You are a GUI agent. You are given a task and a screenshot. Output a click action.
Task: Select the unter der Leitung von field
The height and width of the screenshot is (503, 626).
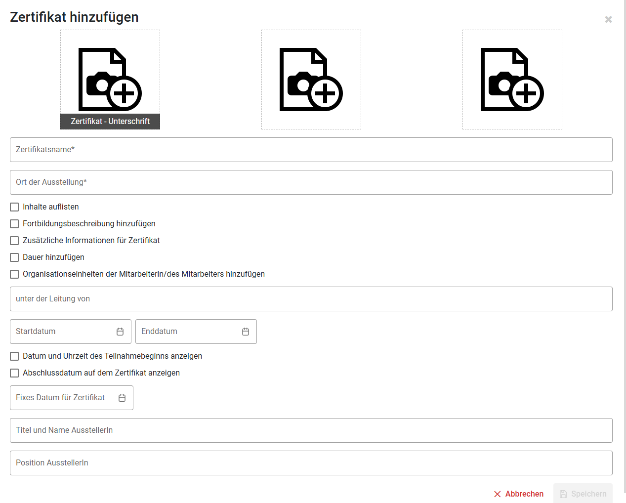coord(311,299)
